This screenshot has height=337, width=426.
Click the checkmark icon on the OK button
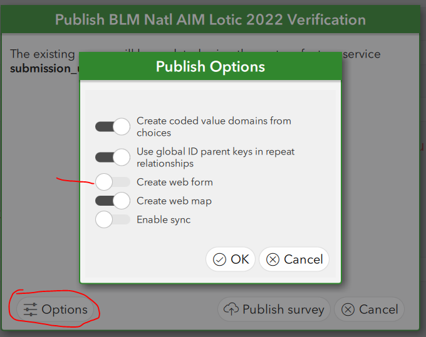pos(219,259)
